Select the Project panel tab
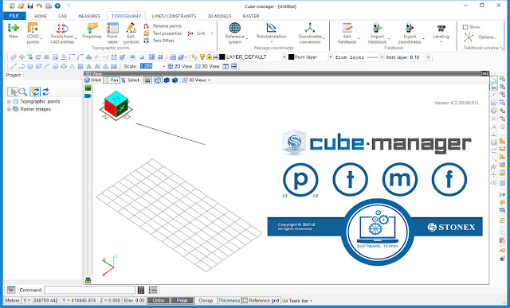Image resolution: width=510 pixels, height=308 pixels. point(13,75)
